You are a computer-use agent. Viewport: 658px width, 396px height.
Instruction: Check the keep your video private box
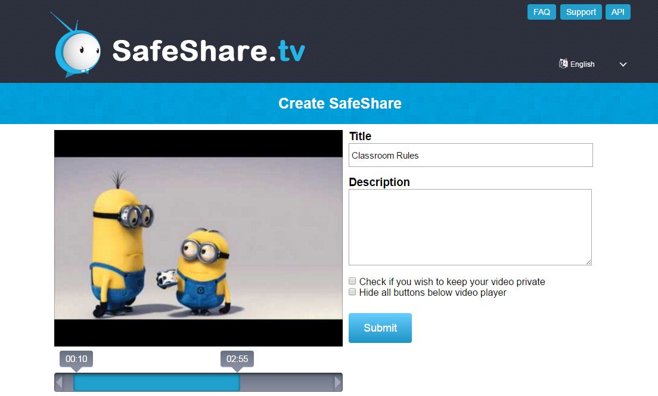point(352,281)
